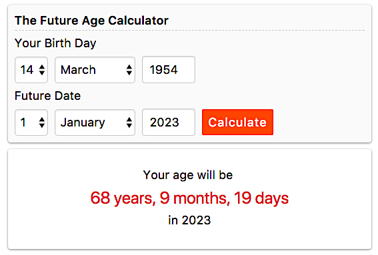The width and height of the screenshot is (378, 255).
Task: Open the future day dropdown showing 1
Action: click(x=31, y=123)
